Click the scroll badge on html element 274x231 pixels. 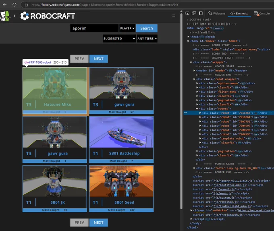click(218, 28)
